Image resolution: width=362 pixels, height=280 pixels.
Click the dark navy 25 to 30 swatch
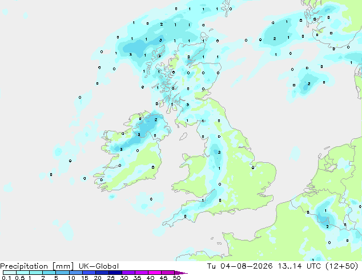115,273
